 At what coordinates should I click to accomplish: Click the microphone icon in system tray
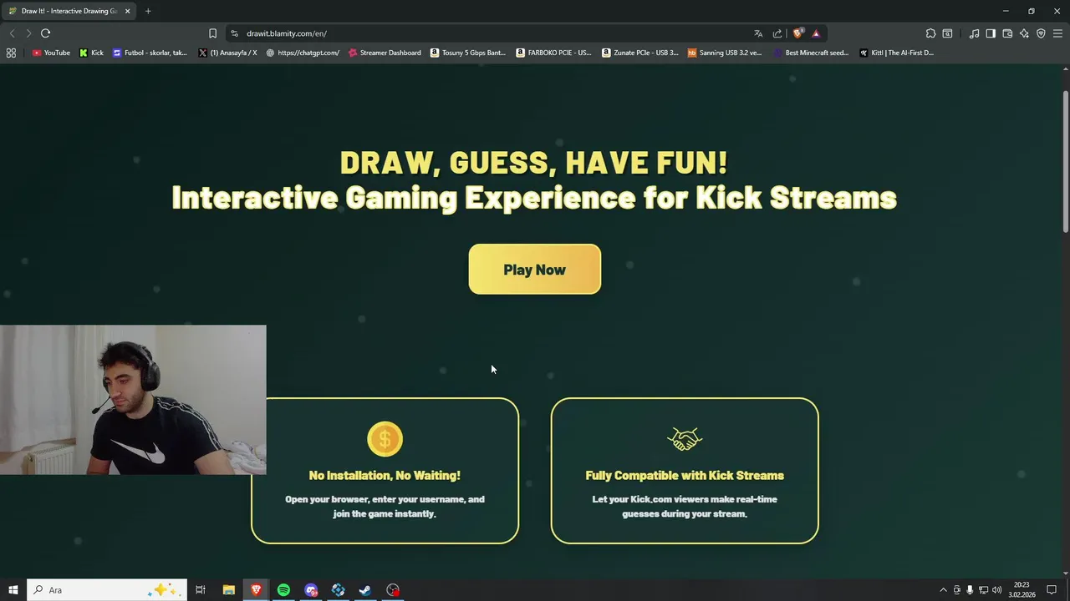[970, 590]
